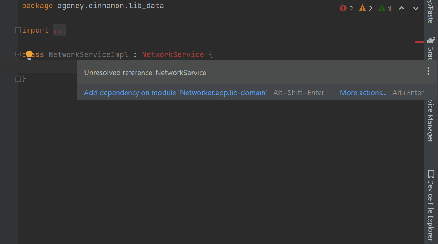This screenshot has width=438, height=244.
Task: Open tooltip three-dot options menu
Action: tap(428, 71)
